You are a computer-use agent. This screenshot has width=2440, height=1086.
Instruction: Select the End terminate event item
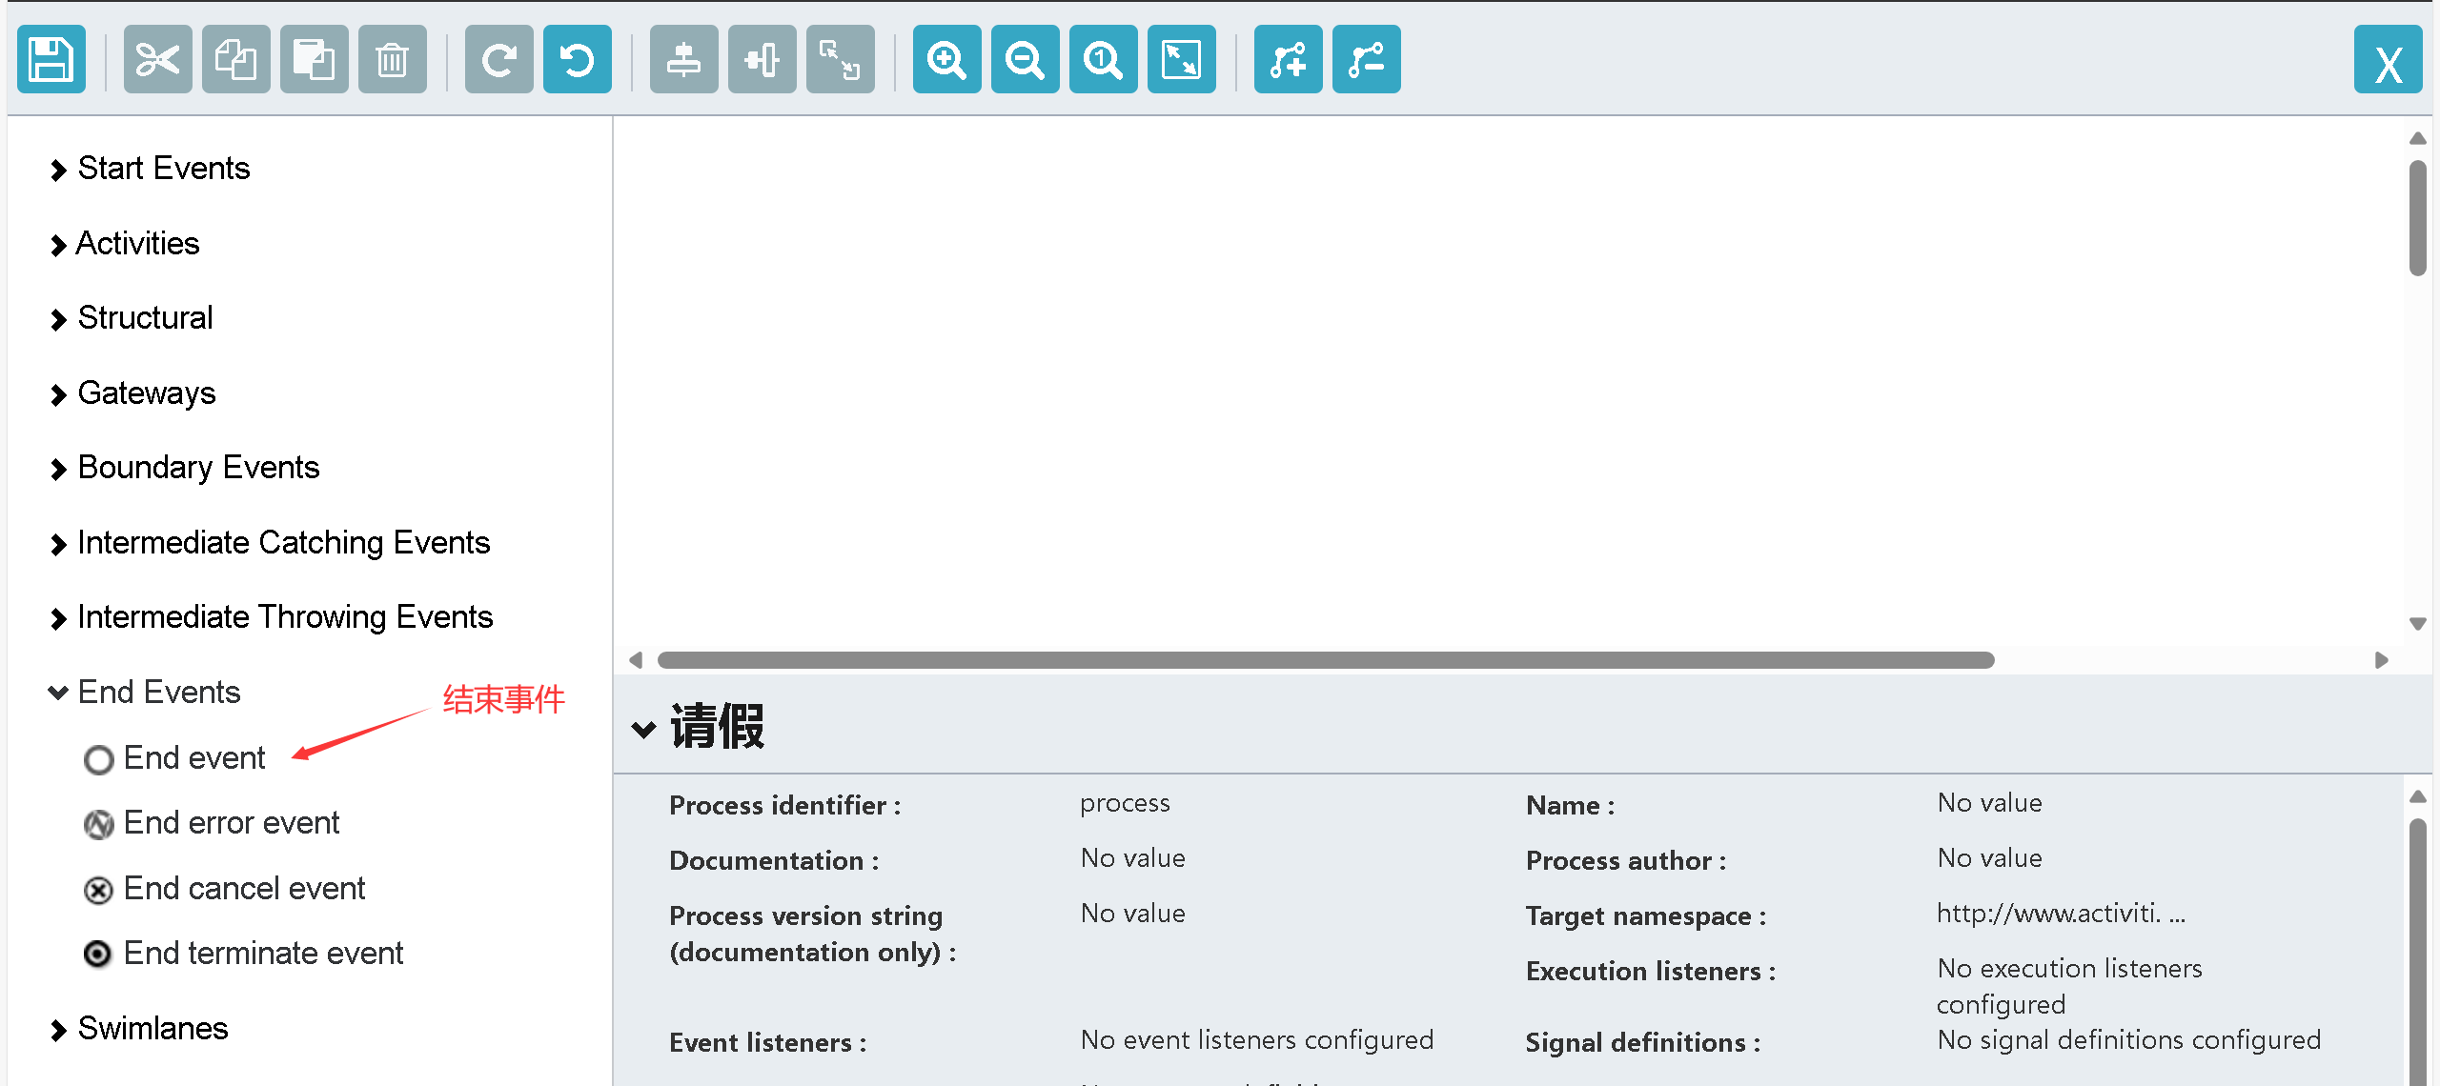click(263, 954)
